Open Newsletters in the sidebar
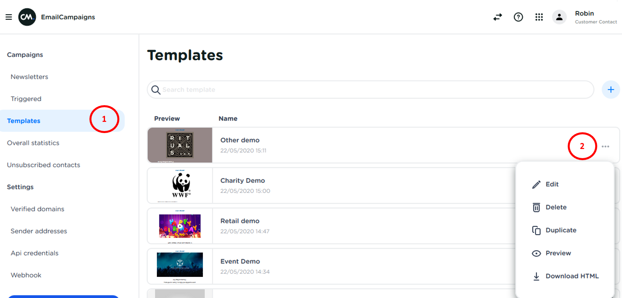Screen dimensions: 622x298 coord(29,77)
